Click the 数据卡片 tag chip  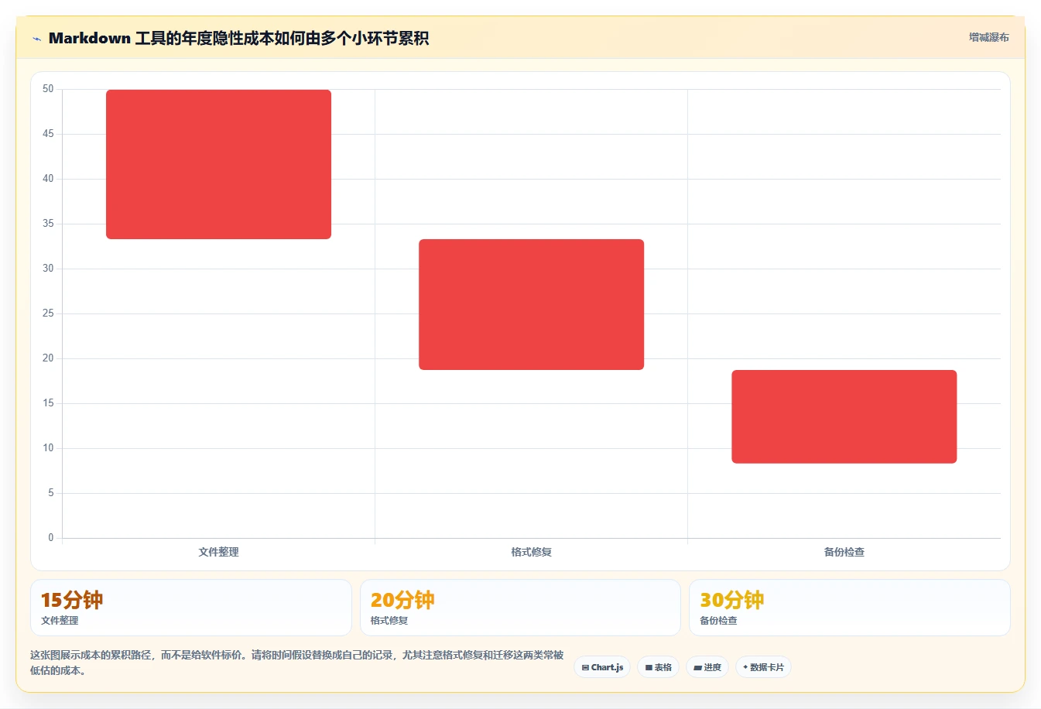(x=763, y=667)
